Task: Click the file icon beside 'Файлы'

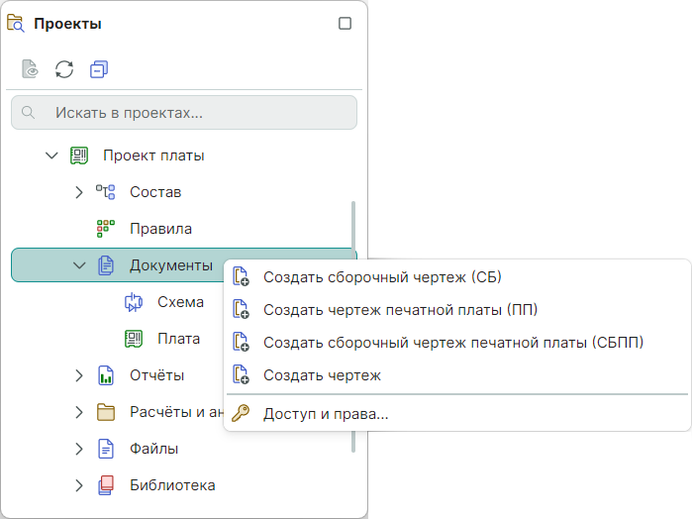Action: click(106, 449)
